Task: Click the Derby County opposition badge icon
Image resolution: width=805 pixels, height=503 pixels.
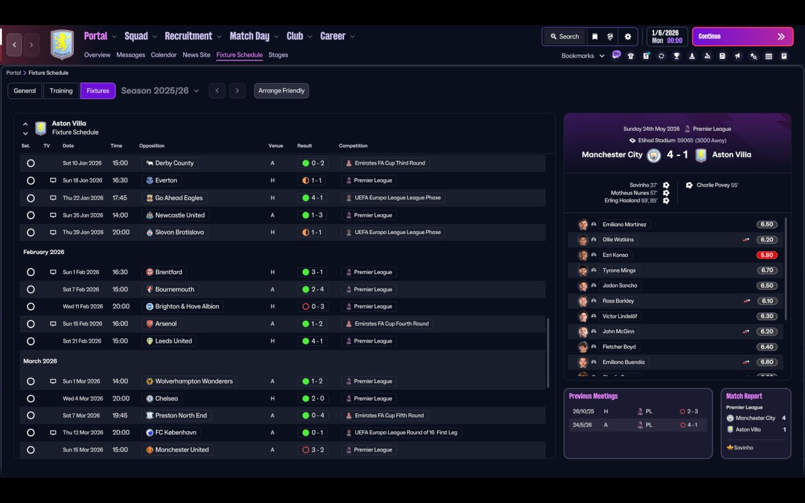Action: [x=150, y=163]
